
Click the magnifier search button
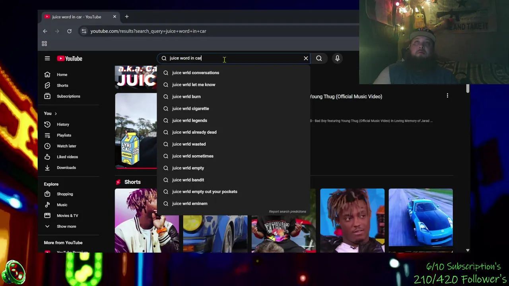[x=319, y=58]
